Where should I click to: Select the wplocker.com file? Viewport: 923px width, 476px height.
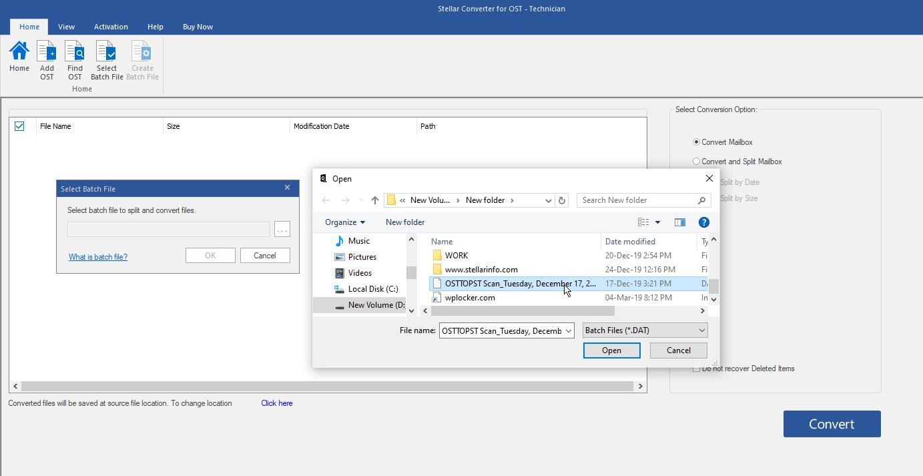click(x=470, y=298)
